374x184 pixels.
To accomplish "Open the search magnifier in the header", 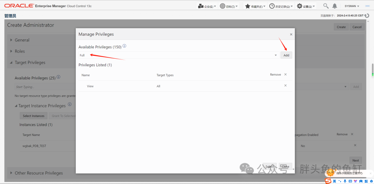I will coord(326,6).
